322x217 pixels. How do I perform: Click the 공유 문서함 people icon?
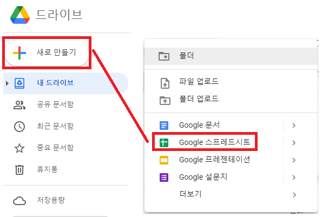(19, 105)
